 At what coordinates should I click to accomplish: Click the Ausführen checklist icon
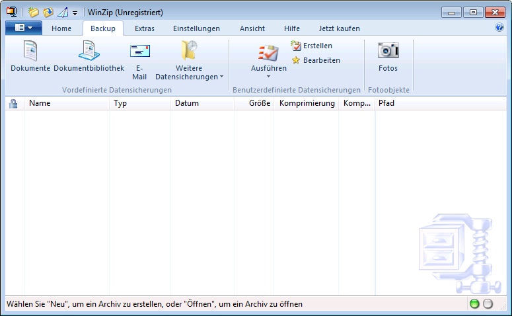[x=268, y=53]
